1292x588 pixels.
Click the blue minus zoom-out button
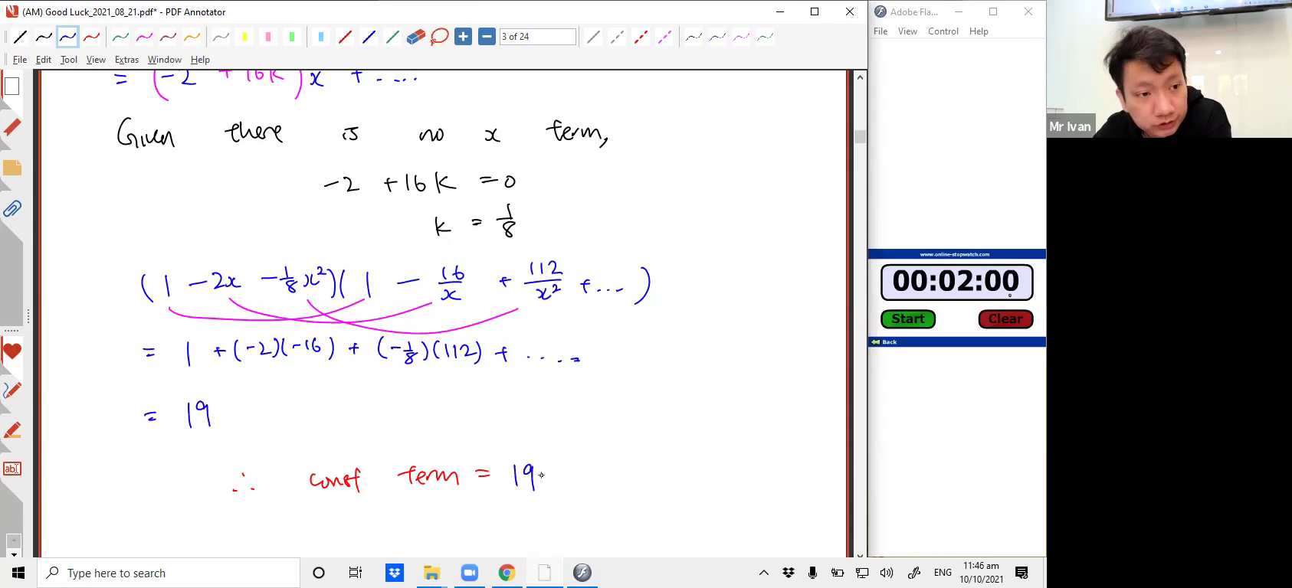pos(487,37)
